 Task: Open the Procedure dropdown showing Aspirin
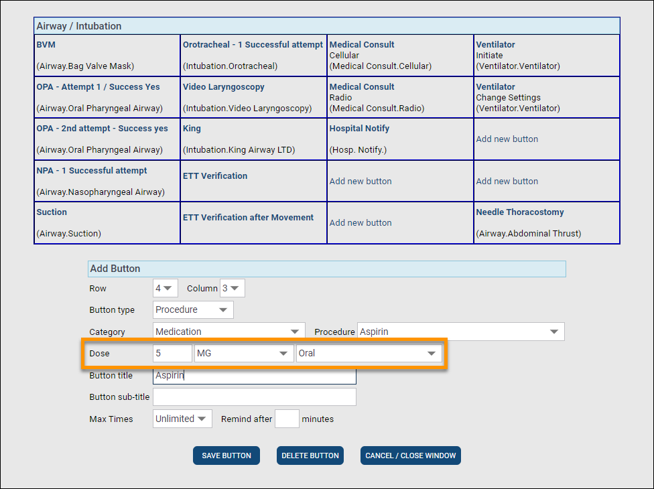click(460, 332)
